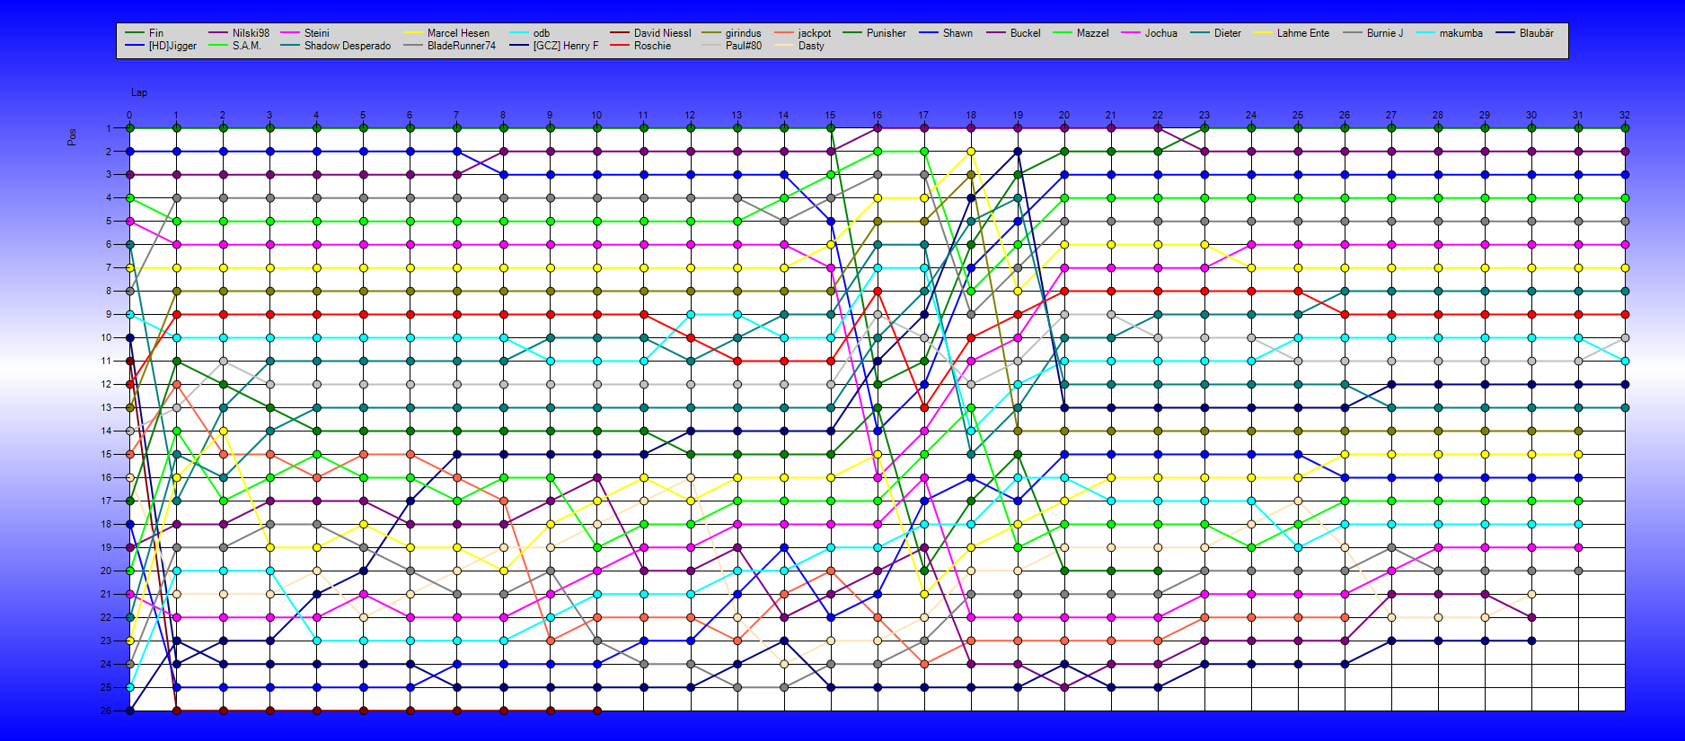Click lap number 20 on the axis

[x=1063, y=115]
